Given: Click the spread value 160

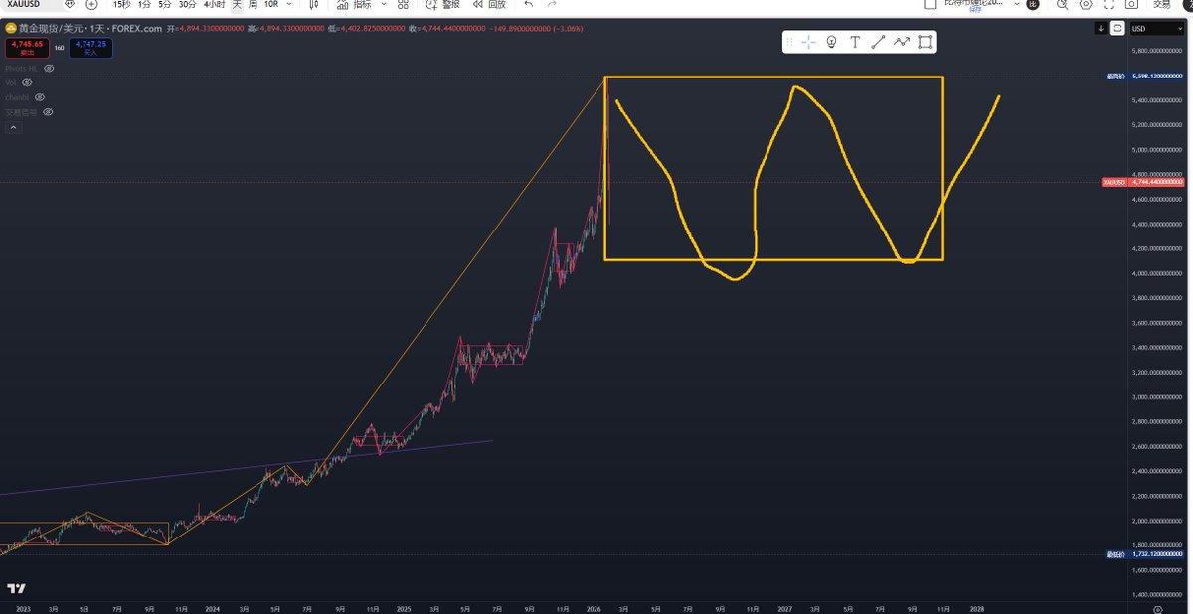Looking at the screenshot, I should pyautogui.click(x=59, y=46).
